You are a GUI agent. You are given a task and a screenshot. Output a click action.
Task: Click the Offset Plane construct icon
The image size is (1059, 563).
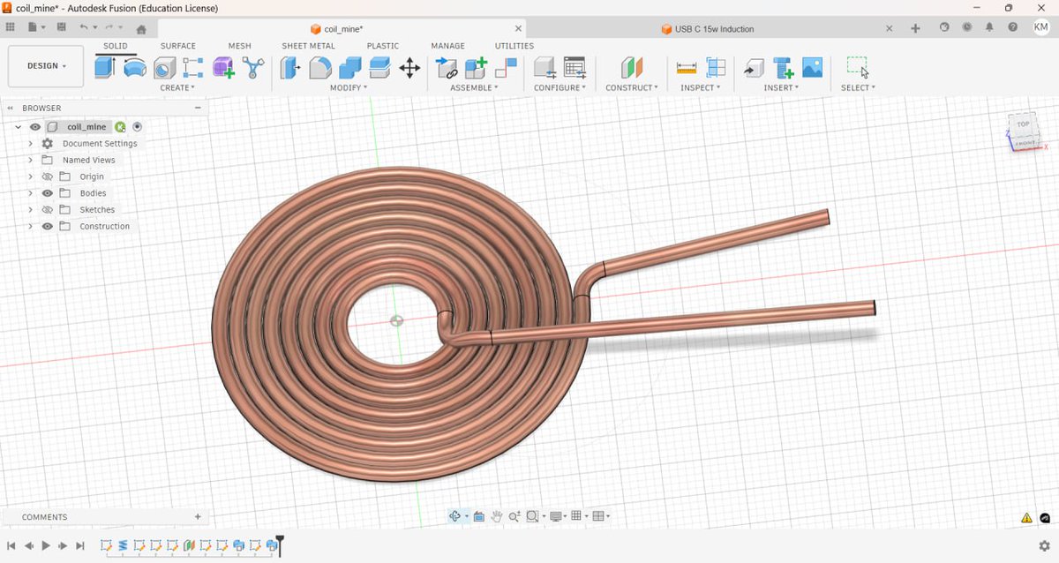tap(632, 67)
